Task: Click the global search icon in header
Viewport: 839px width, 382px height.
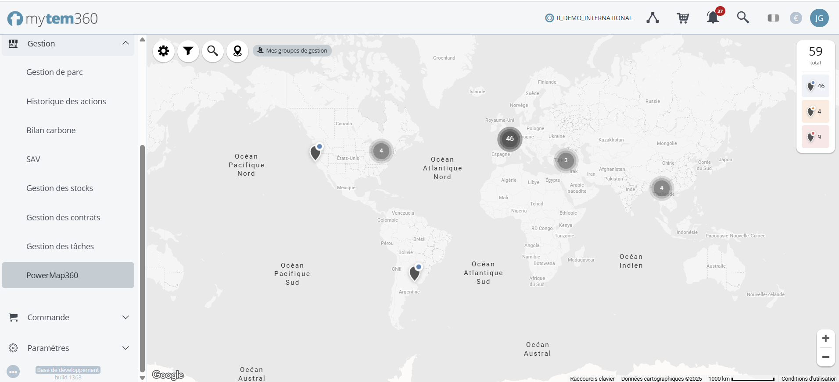Action: point(743,18)
